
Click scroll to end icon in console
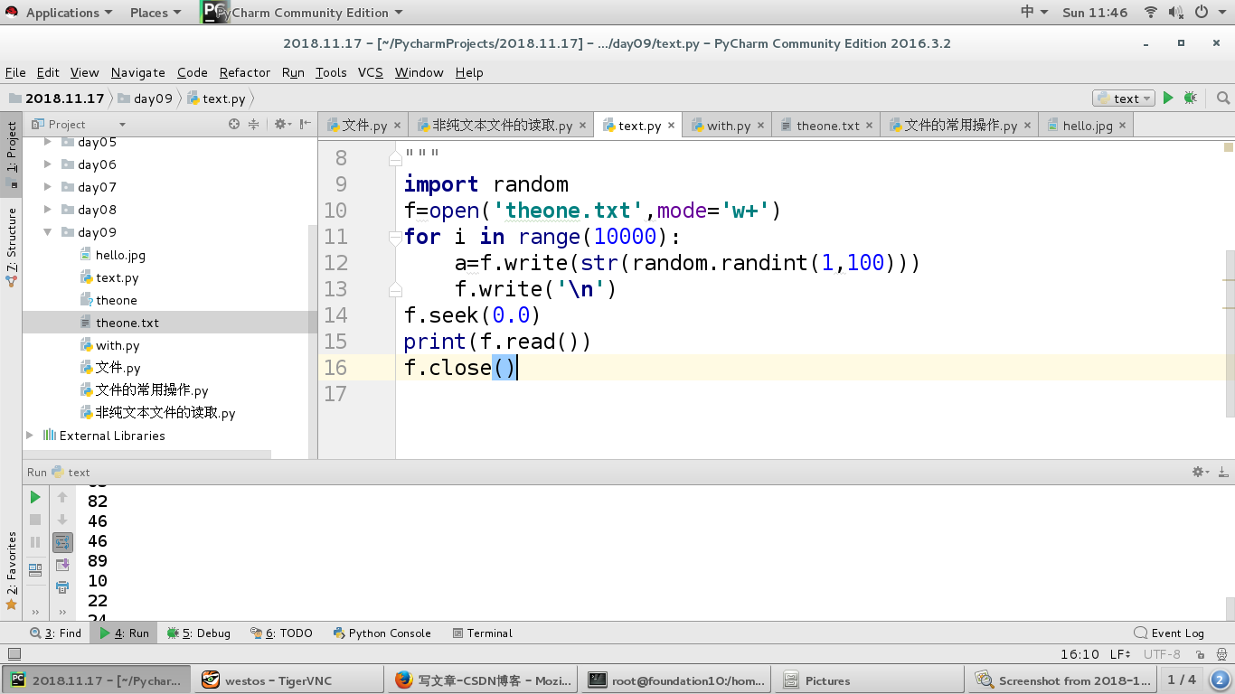click(x=62, y=565)
